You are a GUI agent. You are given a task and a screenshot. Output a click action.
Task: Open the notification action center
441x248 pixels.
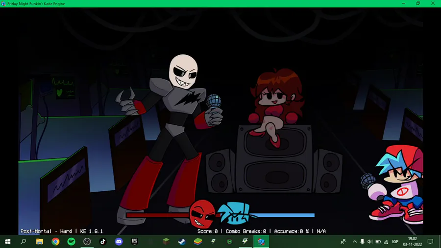[430, 242]
